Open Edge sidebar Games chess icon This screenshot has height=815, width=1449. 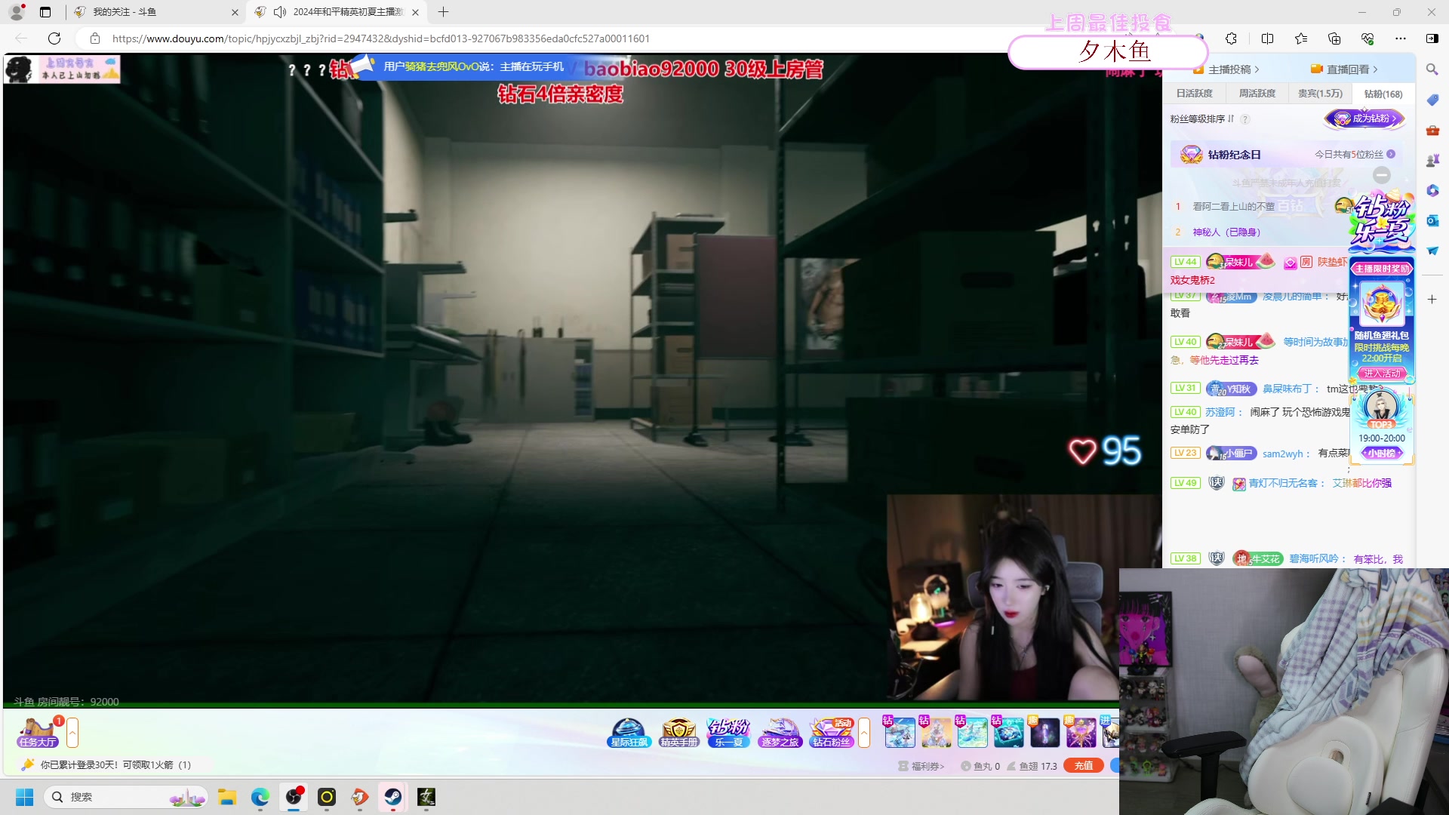[1432, 160]
